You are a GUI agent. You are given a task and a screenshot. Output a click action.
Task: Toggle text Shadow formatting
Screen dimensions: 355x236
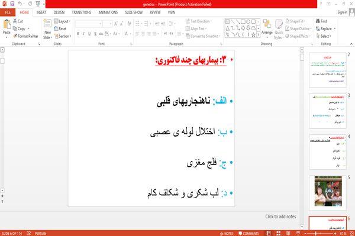tap(95, 34)
